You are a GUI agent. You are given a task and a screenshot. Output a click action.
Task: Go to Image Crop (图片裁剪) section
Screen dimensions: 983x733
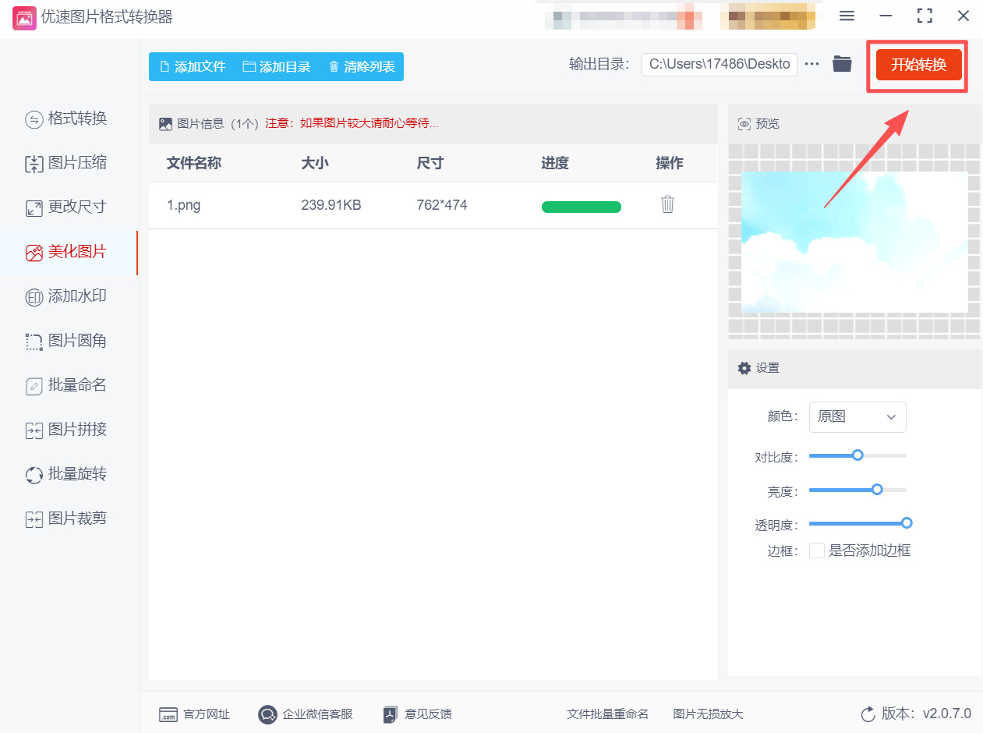(66, 519)
